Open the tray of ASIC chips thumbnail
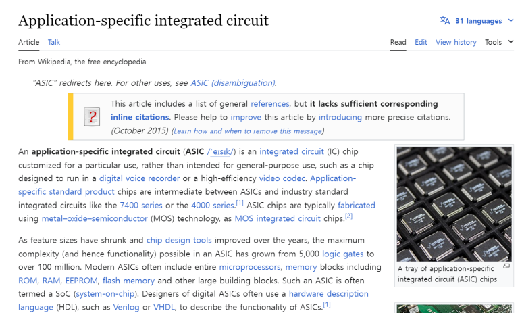This screenshot has width=522, height=313. (x=454, y=204)
